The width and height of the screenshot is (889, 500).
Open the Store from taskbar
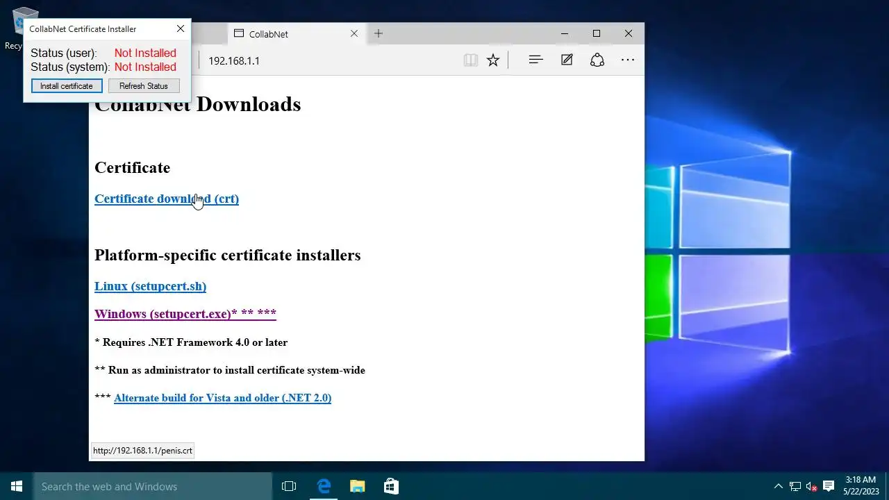pos(390,486)
